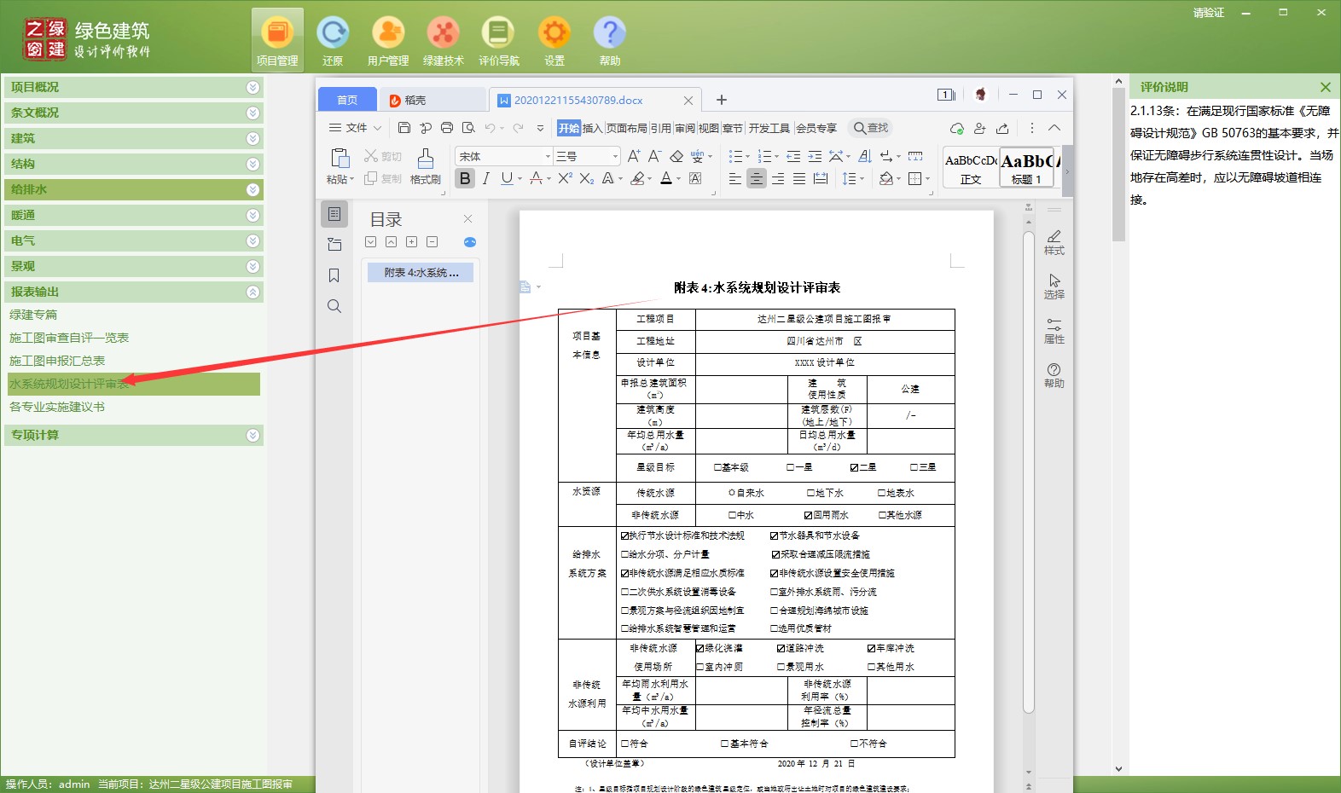Toggle bold formatting
This screenshot has height=793, width=1341.
point(465,178)
